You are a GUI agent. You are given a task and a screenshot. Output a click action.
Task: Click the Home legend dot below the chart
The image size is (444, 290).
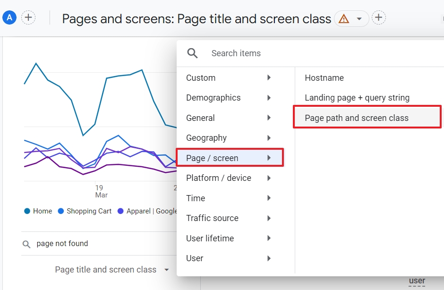pyautogui.click(x=27, y=211)
